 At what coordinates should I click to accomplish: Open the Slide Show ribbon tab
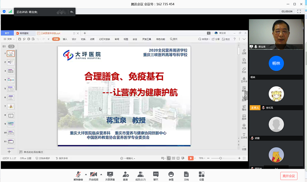tap(104, 39)
